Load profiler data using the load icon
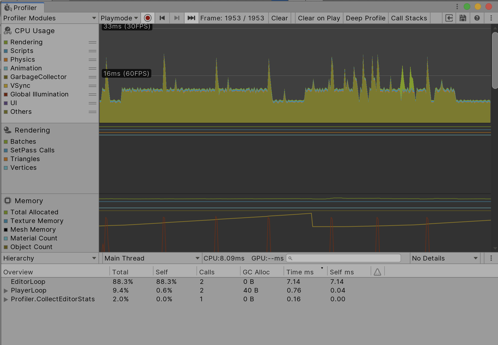Screen dimensions: 498x345 click(x=449, y=18)
